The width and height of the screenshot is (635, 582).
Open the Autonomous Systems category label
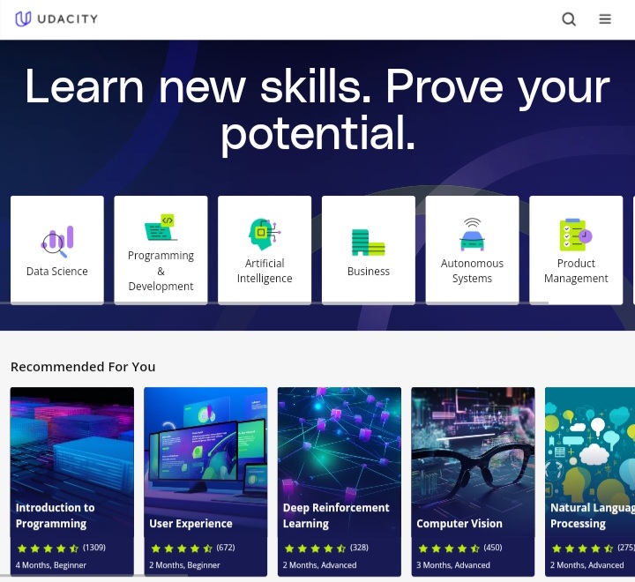[x=472, y=271]
